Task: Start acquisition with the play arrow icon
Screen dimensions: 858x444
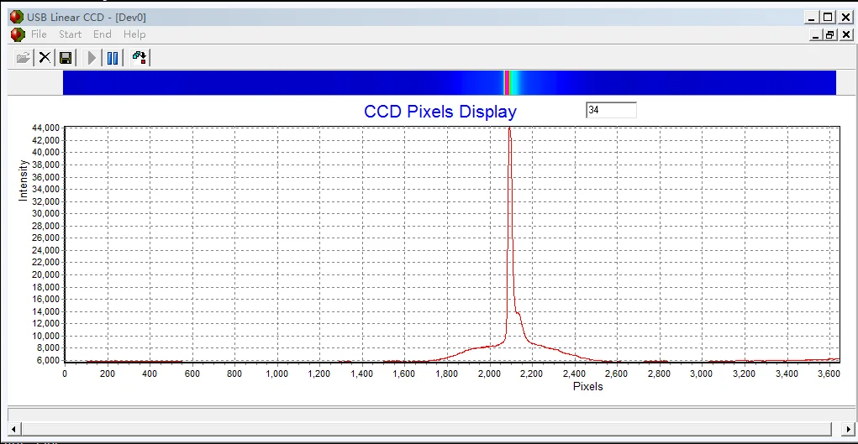Action: click(92, 57)
